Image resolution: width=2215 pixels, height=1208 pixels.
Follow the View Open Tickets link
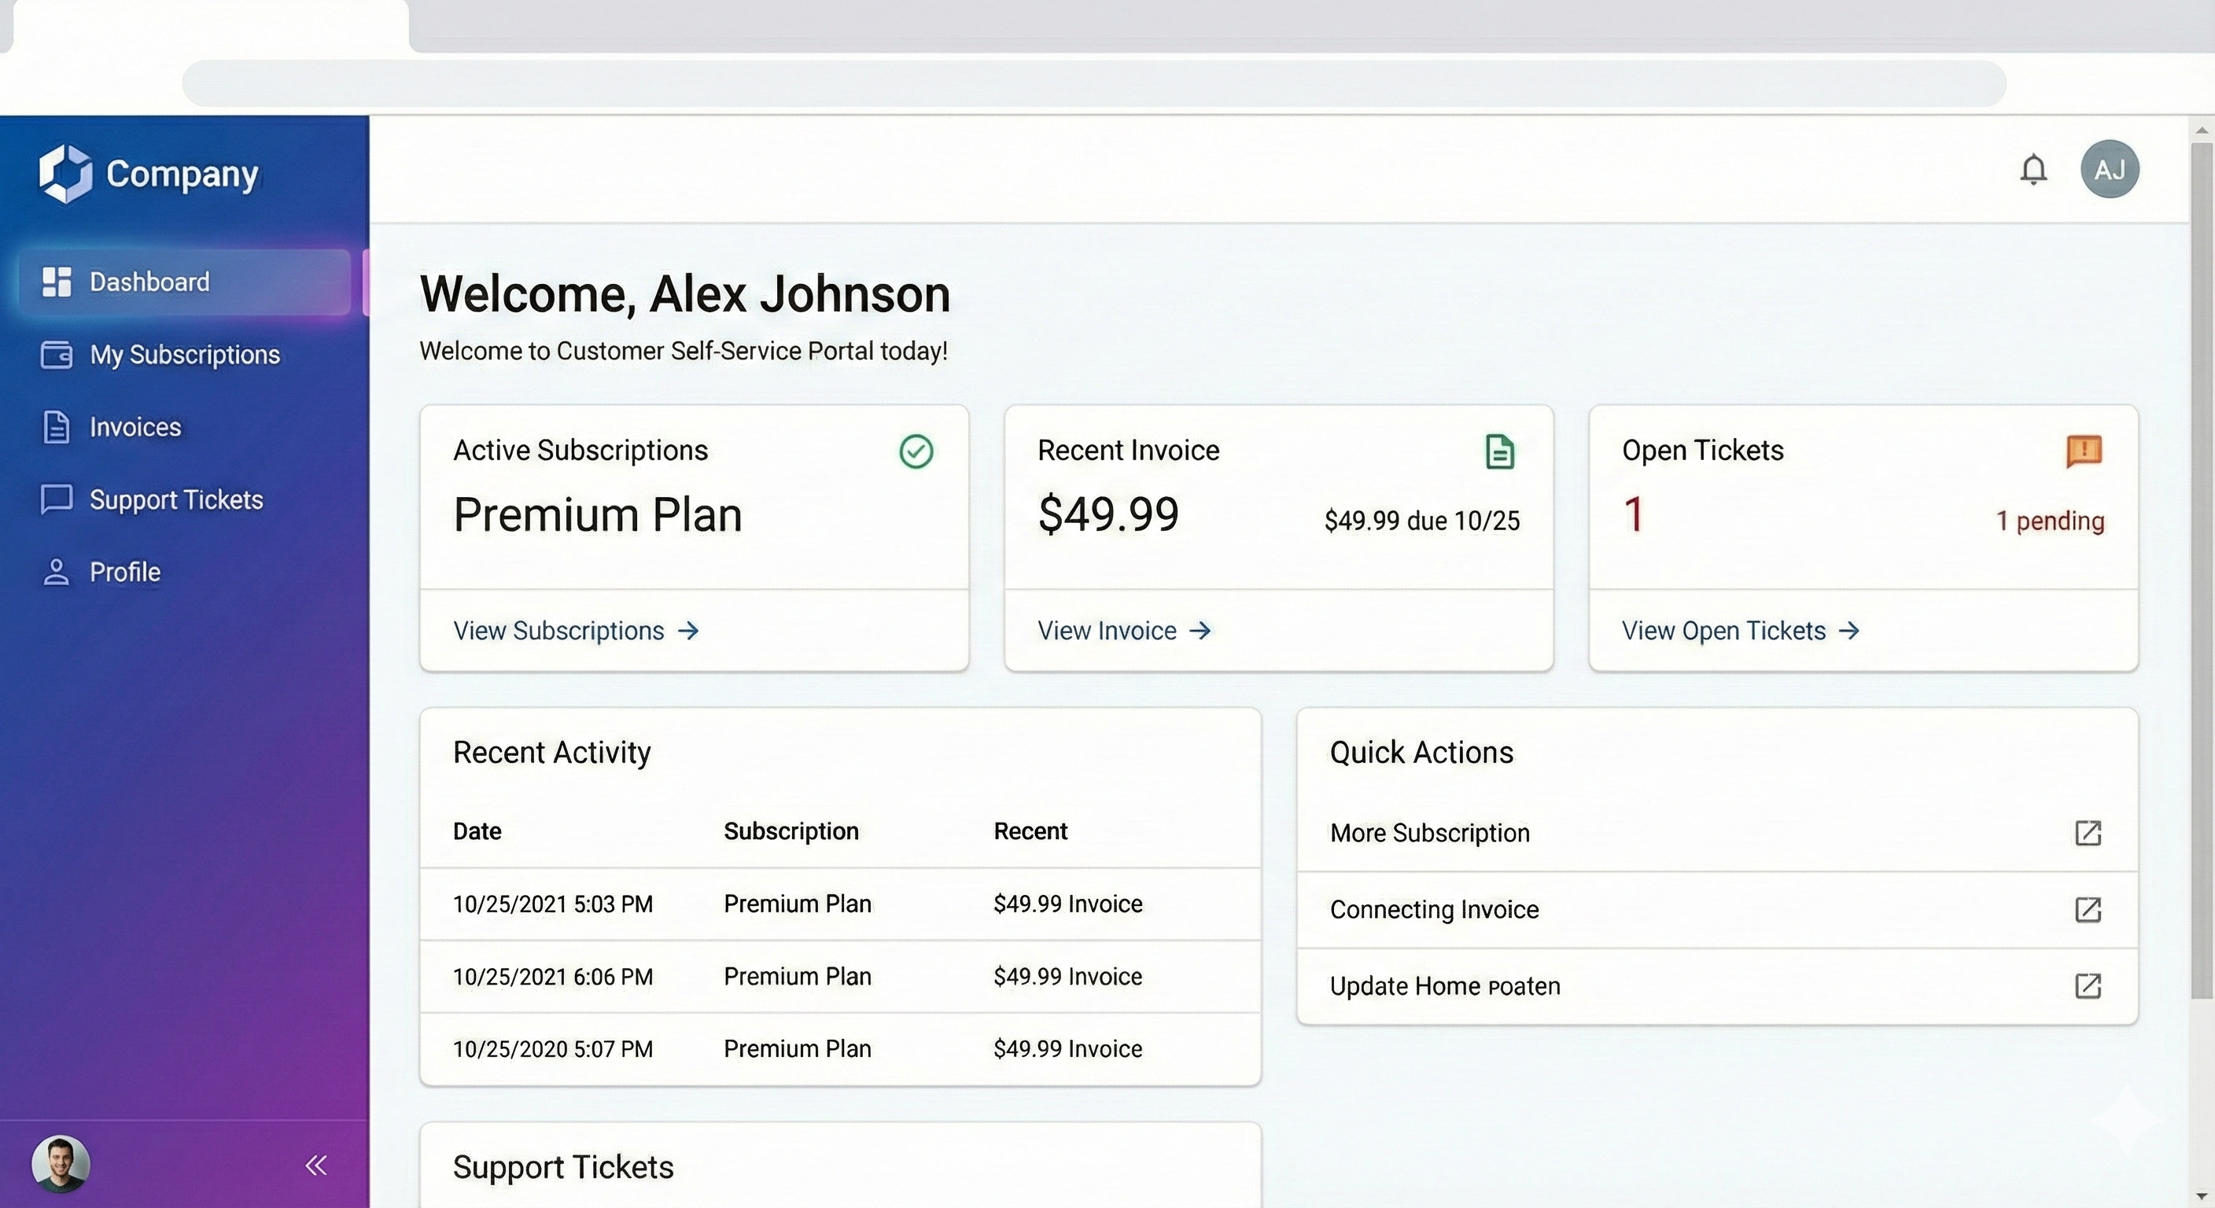tap(1741, 630)
